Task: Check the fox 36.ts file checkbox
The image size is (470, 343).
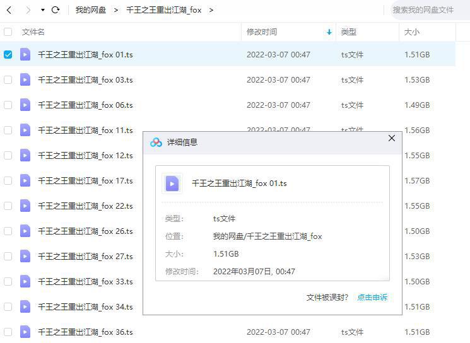Action: tap(8, 332)
